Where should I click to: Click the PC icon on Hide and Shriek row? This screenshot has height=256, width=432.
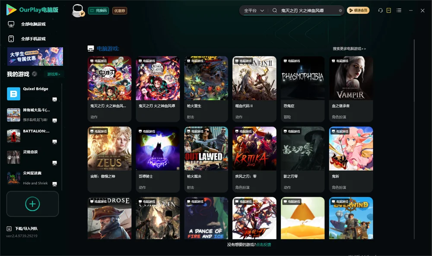point(54,184)
